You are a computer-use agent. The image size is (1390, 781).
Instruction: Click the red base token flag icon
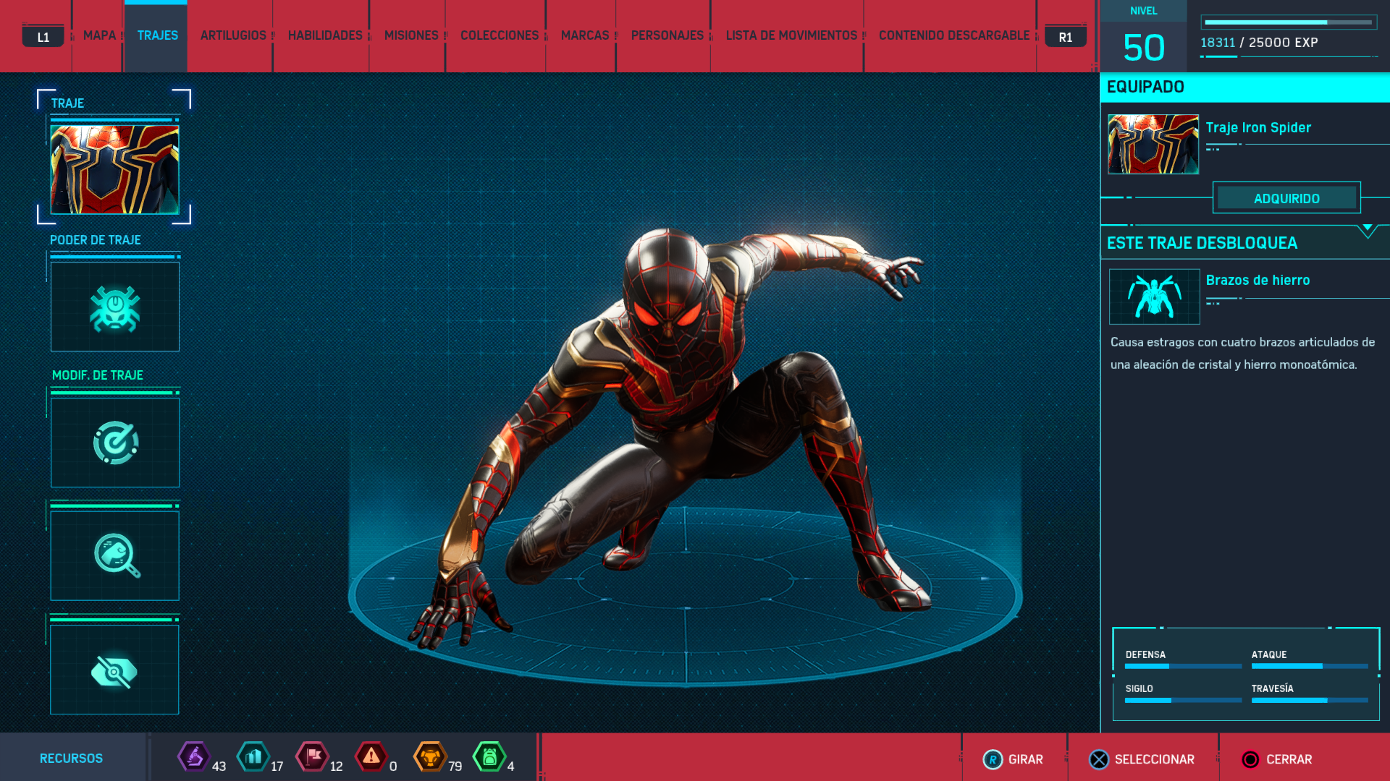pos(313,757)
